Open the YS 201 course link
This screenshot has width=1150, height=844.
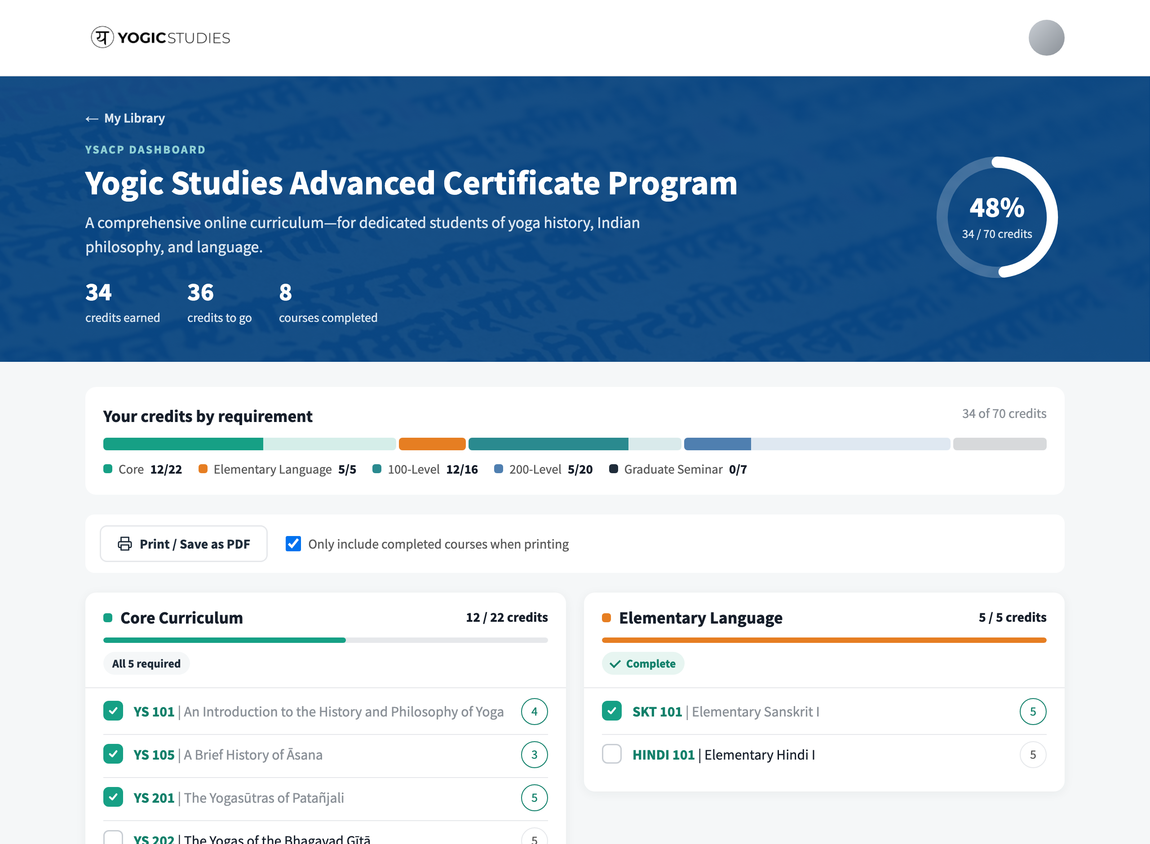(239, 797)
